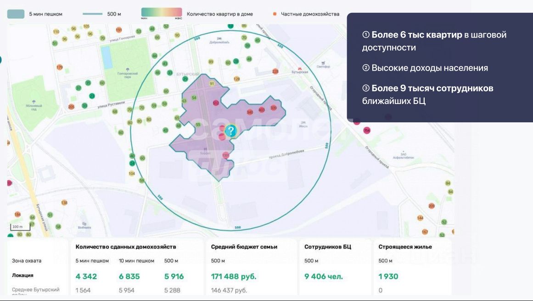Click the red building marker 754
The width and height of the screenshot is (533, 301).
[366, 131]
